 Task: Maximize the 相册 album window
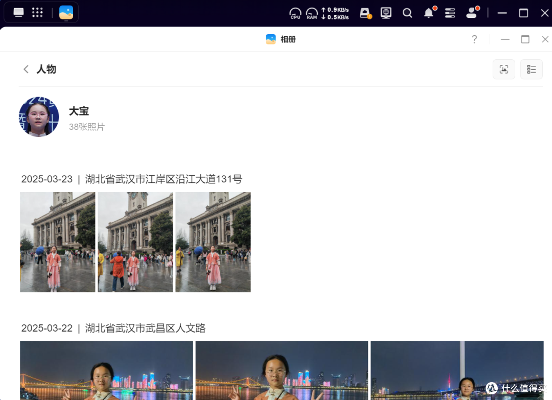click(x=525, y=39)
